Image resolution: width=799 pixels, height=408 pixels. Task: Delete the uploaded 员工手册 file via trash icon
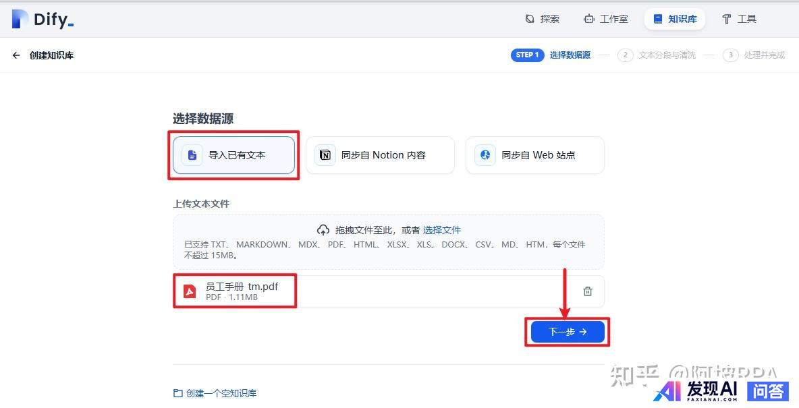point(588,291)
